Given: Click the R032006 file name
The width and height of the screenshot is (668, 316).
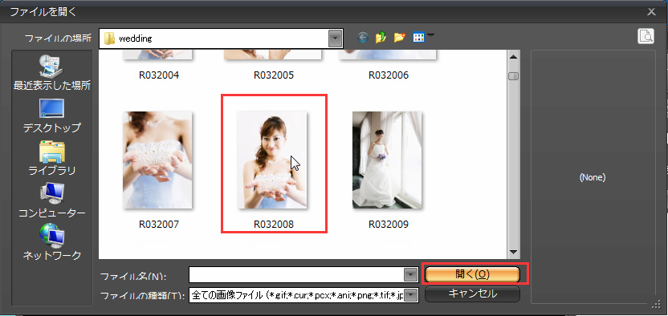Looking at the screenshot, I should point(389,75).
